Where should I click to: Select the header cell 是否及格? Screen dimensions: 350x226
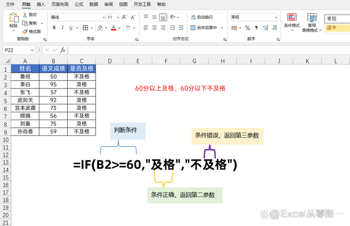(x=81, y=68)
